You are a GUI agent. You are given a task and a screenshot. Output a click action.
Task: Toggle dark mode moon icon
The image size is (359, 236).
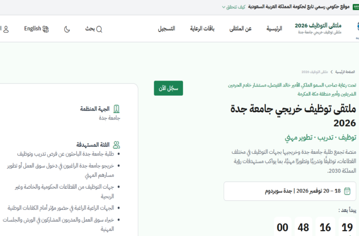[x=67, y=29]
